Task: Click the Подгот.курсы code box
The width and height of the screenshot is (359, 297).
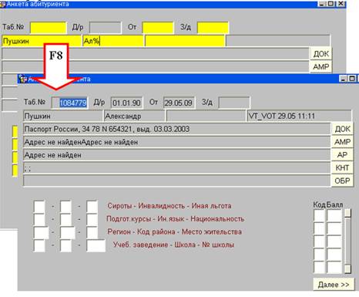Action: (x=39, y=219)
